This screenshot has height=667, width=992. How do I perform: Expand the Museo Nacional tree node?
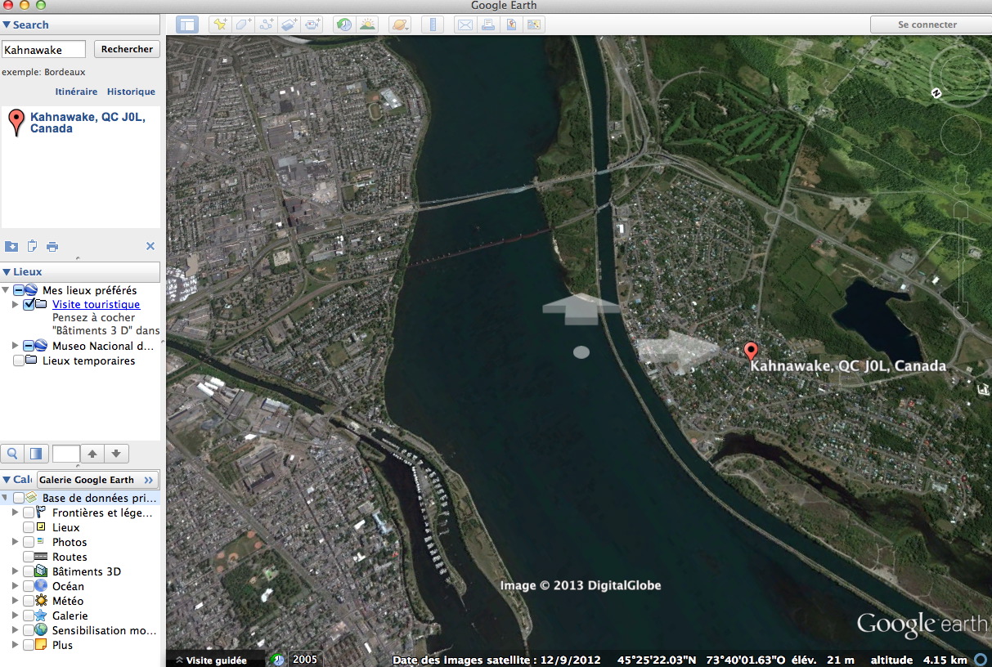coord(16,346)
